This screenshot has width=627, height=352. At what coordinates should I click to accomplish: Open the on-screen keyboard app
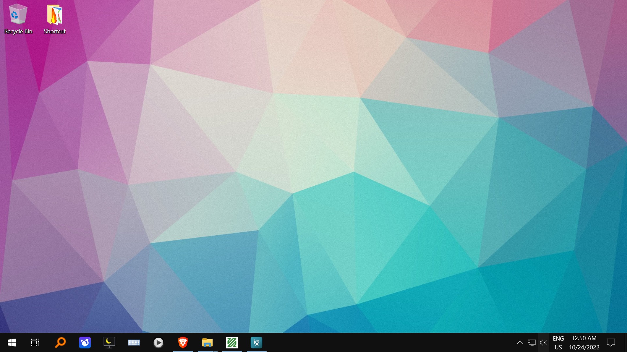tap(134, 343)
